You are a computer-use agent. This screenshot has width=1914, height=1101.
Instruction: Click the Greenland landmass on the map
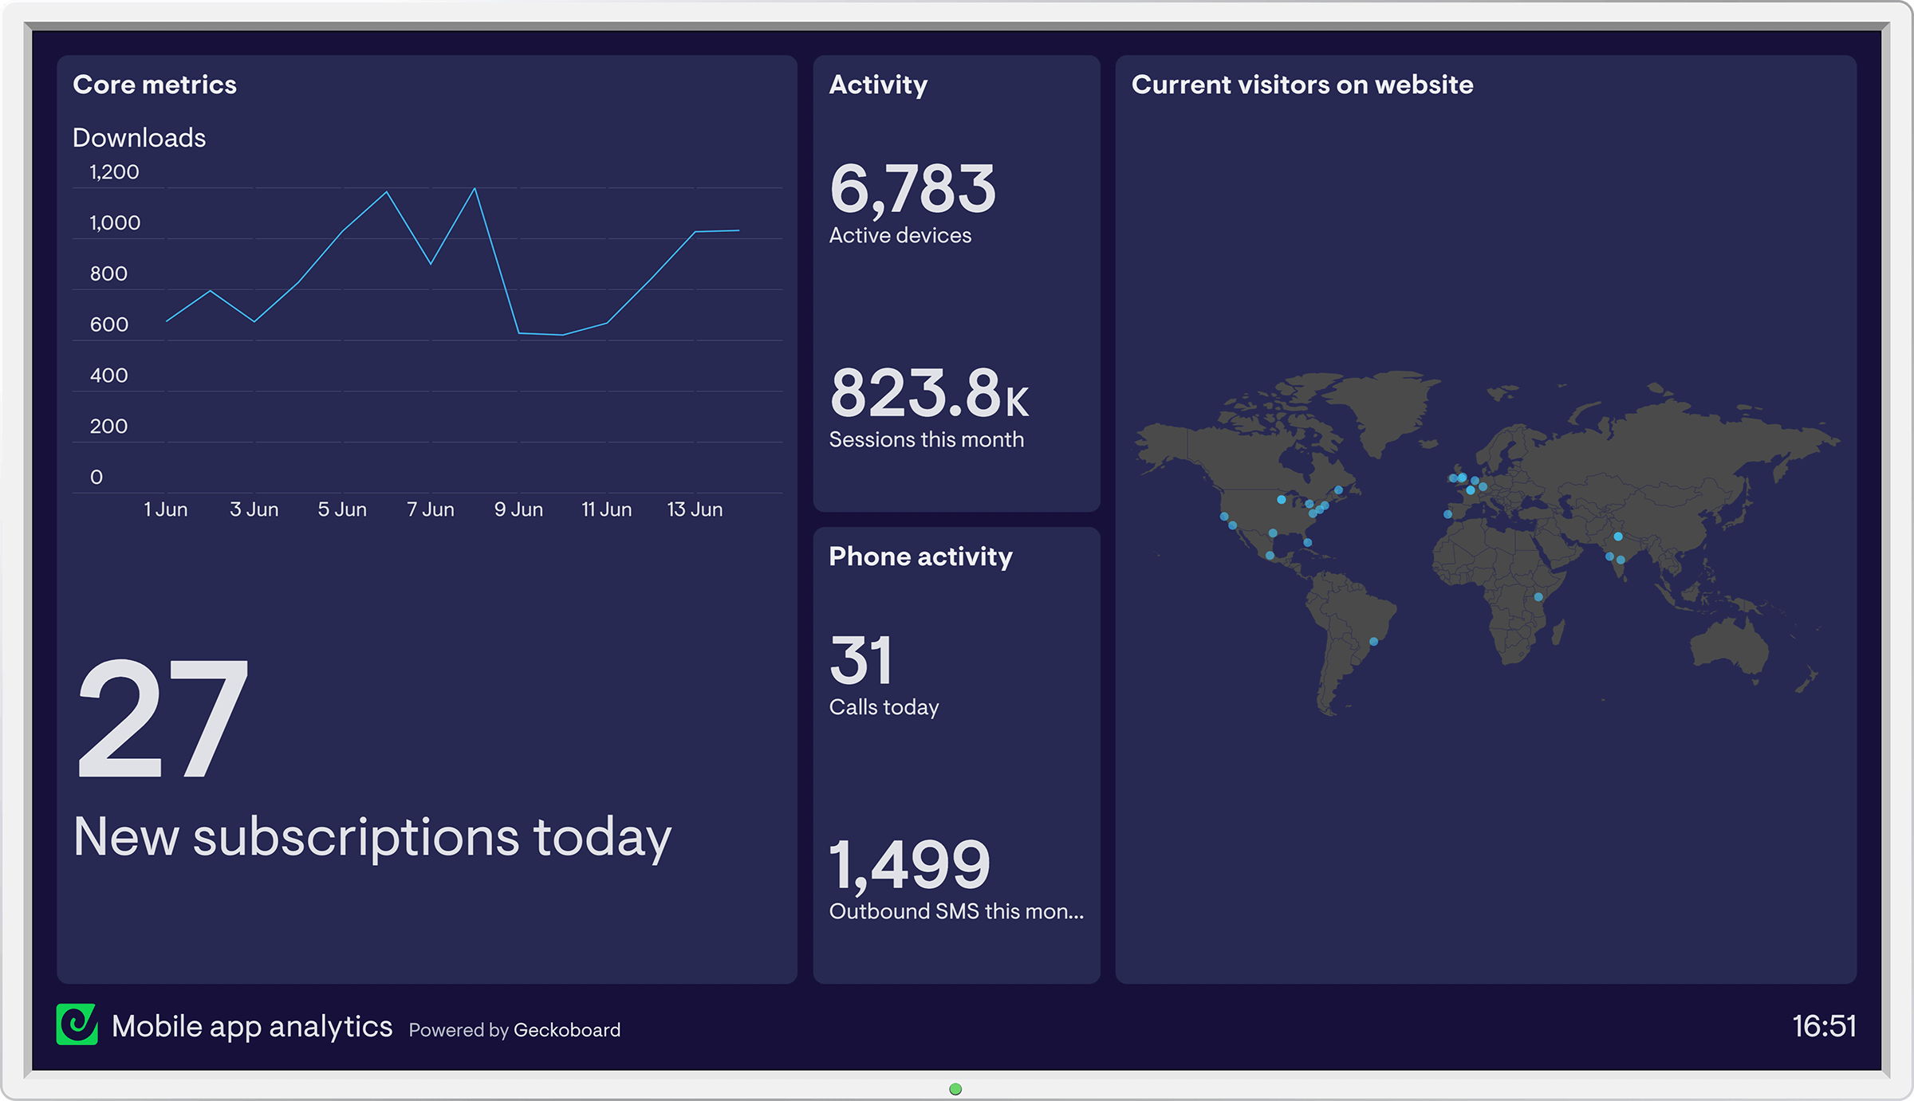coord(1388,407)
